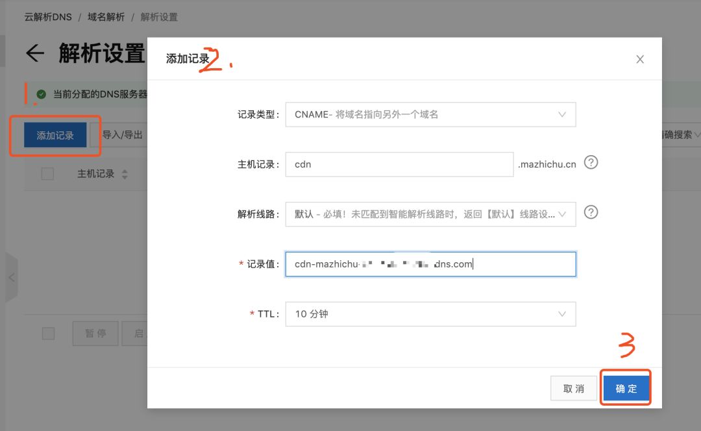The height and width of the screenshot is (431, 701).
Task: Expand the 解析线路 默认 dropdown
Action: click(x=430, y=214)
